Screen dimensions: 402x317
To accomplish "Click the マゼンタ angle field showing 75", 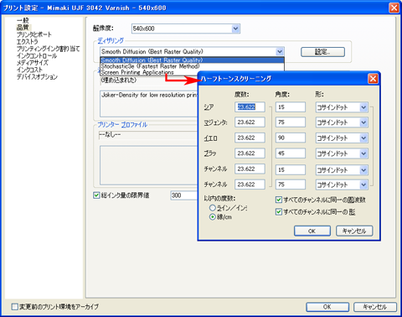I will point(291,122).
